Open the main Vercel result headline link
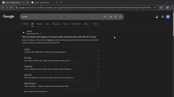Screen dimensions: 174x97 [x=59, y=37]
